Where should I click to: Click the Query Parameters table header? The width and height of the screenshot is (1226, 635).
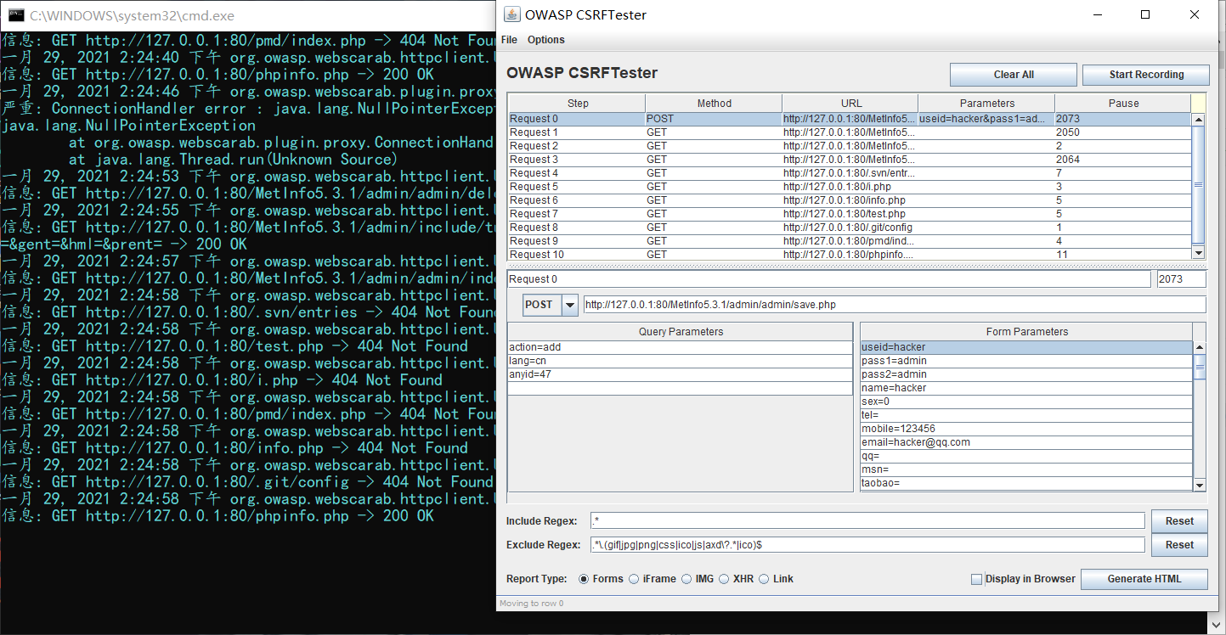[x=680, y=332]
